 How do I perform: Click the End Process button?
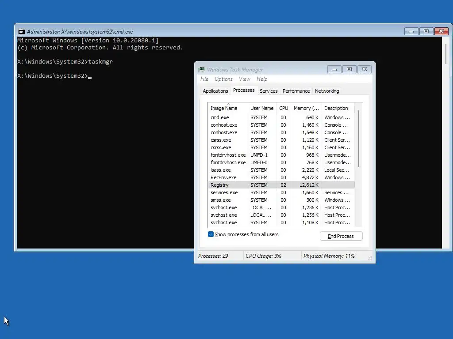[341, 236]
